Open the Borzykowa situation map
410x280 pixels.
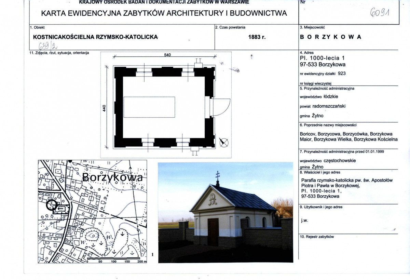coord(92,211)
